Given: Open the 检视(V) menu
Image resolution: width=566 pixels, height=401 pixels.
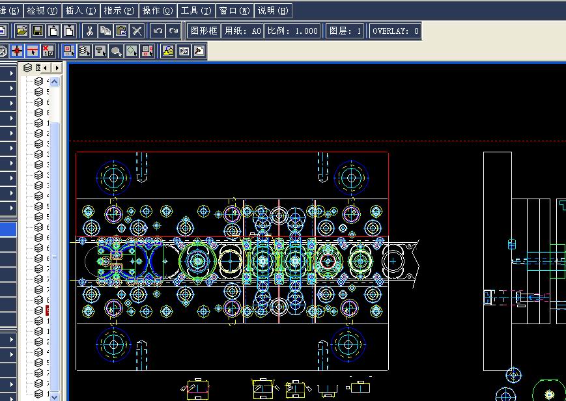Looking at the screenshot, I should (42, 10).
